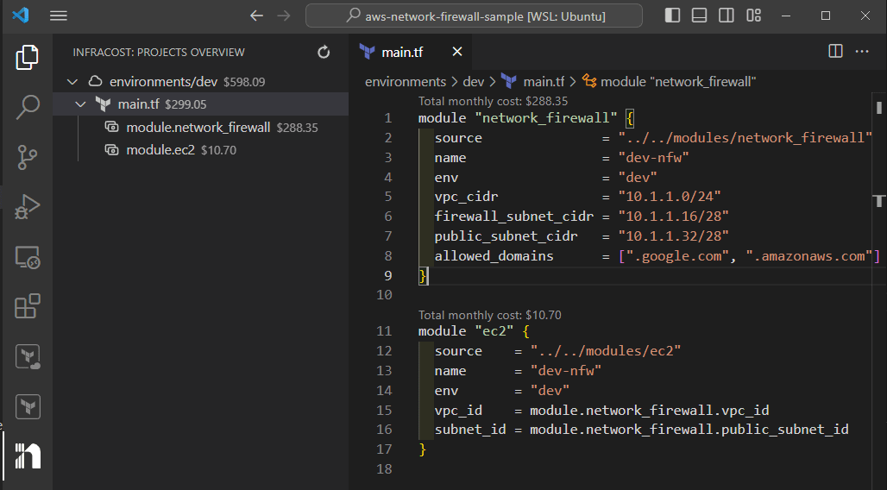Image resolution: width=887 pixels, height=490 pixels.
Task: Click the firewall_subnet_cidr value "10.1.1.16/28"
Action: click(x=673, y=217)
